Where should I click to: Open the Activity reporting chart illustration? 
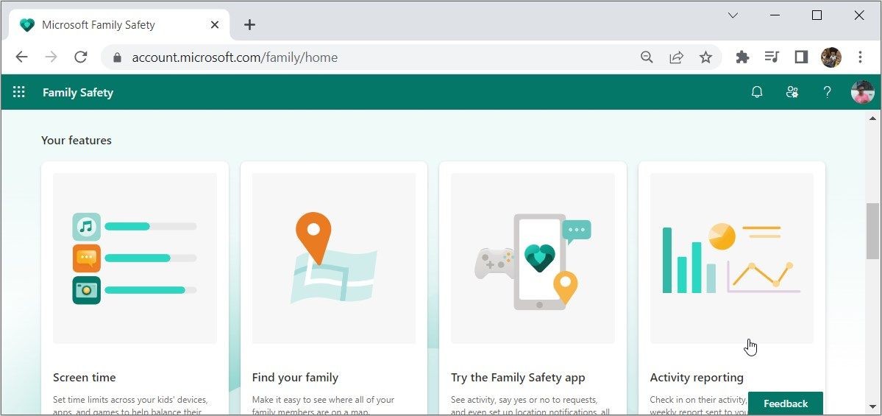(x=732, y=258)
